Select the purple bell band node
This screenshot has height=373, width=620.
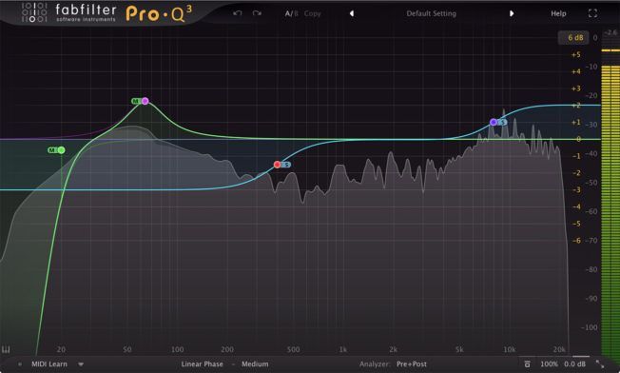pos(145,101)
